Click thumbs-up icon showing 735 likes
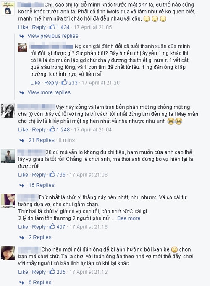 pyautogui.click(x=52, y=174)
